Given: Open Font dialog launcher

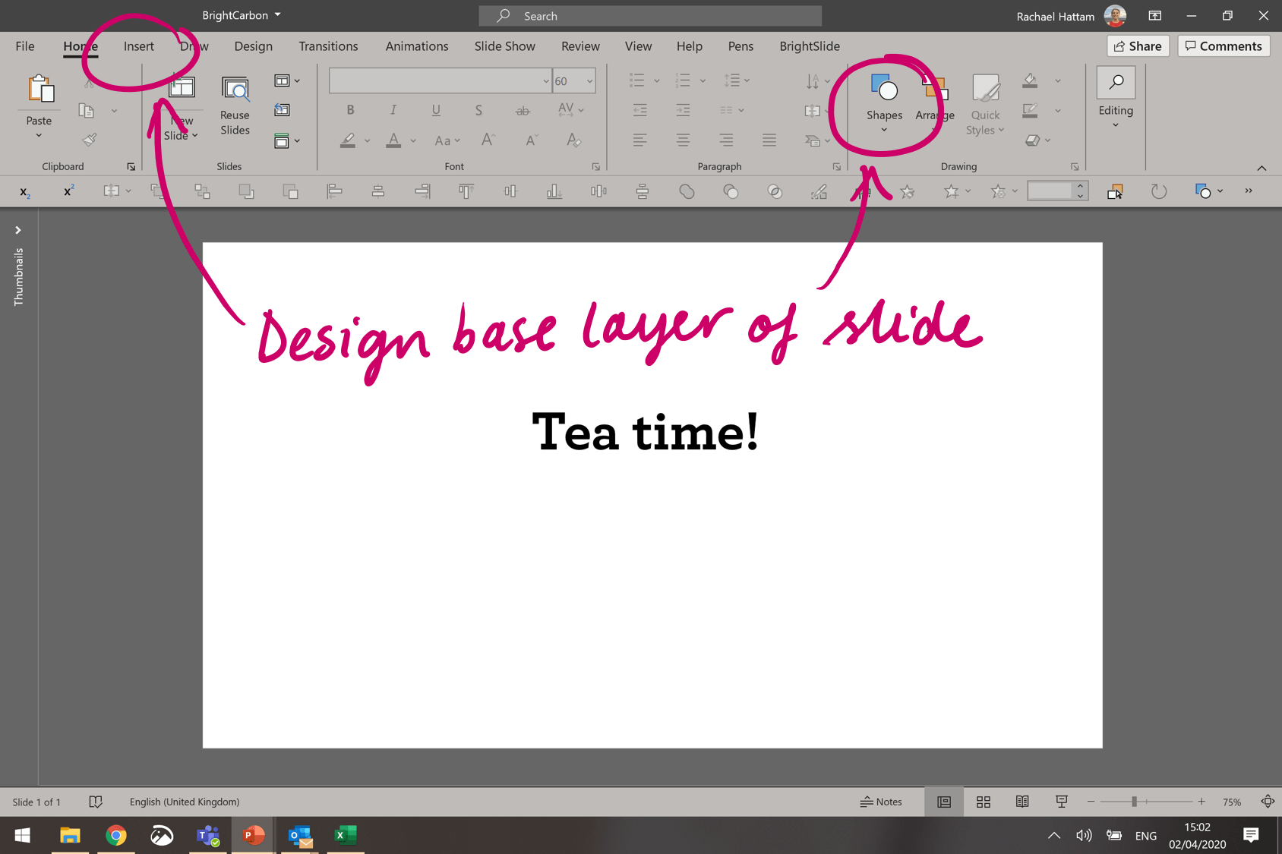Looking at the screenshot, I should coord(596,167).
